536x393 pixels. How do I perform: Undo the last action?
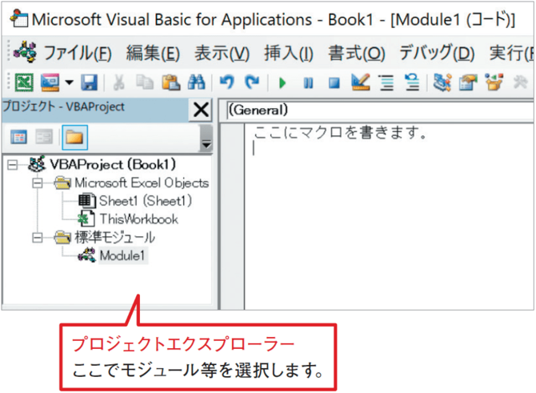click(226, 82)
